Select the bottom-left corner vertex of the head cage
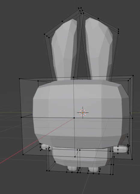Screen dimensions: 140x194 pos(23,155)
